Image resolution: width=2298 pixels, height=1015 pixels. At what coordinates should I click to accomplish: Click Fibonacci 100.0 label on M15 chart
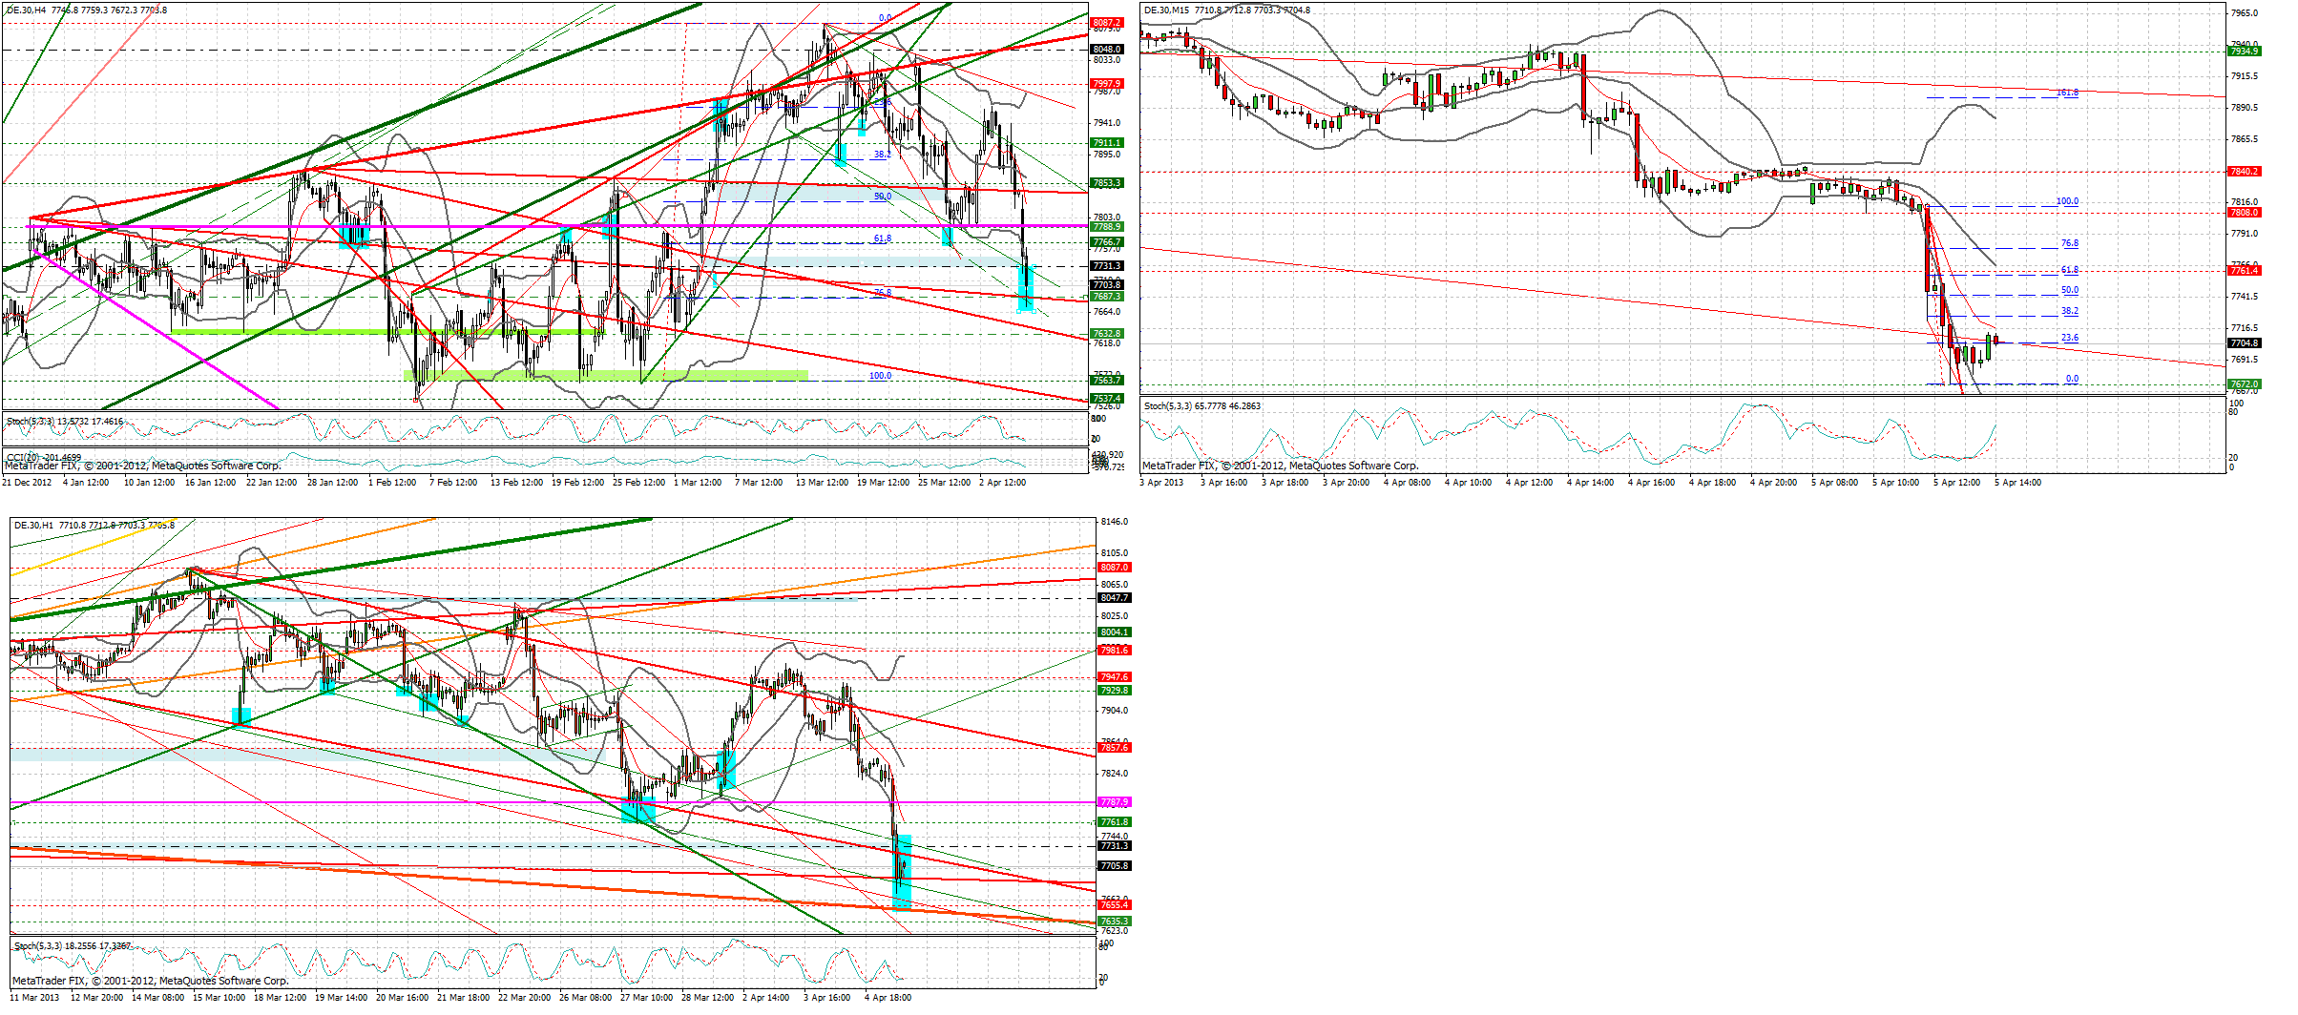pos(2067,201)
